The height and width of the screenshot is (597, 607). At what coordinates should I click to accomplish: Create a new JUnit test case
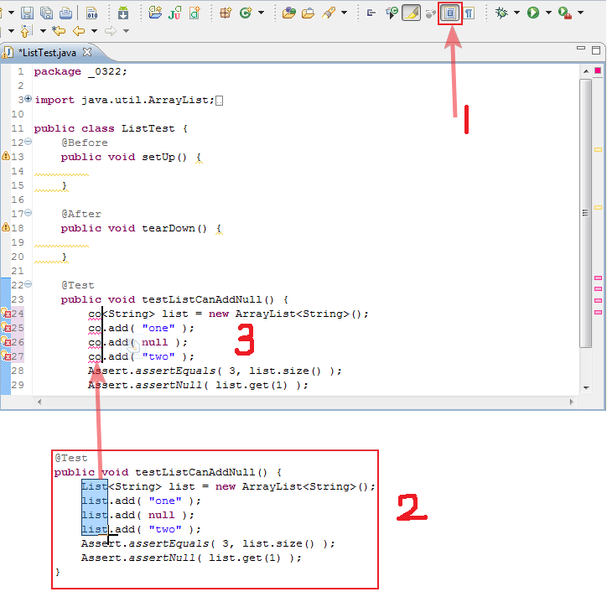coord(174,13)
